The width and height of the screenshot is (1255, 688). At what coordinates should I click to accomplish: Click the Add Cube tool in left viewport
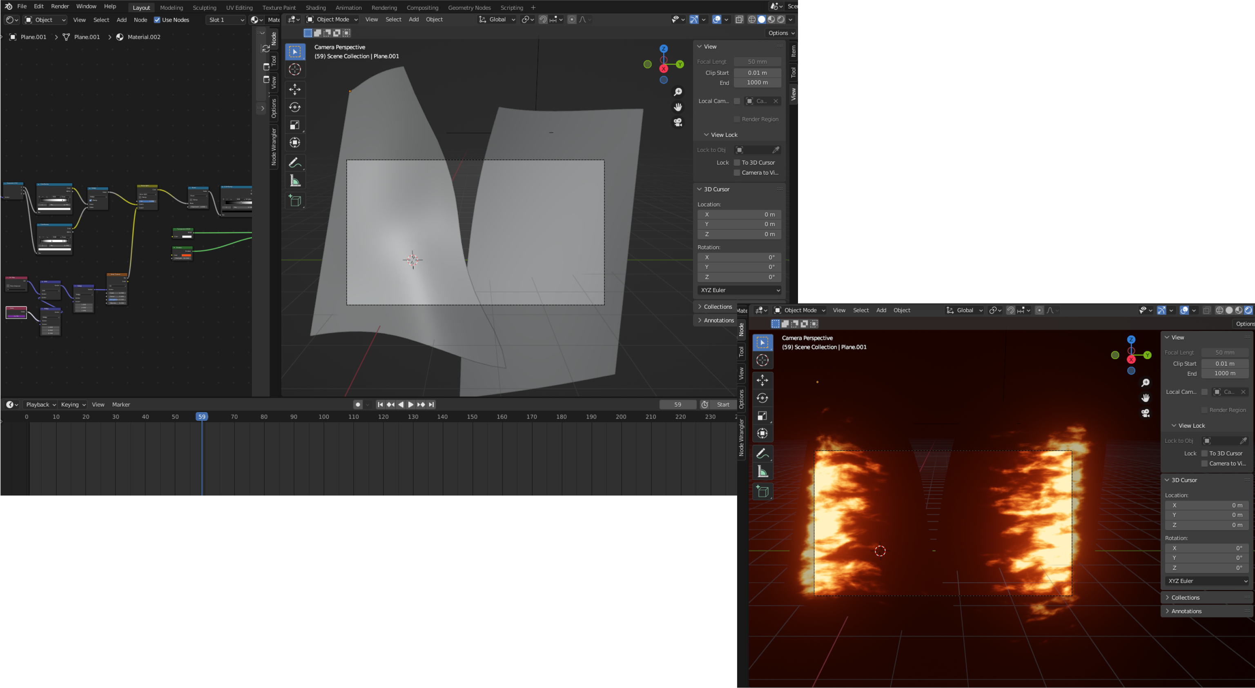click(295, 201)
